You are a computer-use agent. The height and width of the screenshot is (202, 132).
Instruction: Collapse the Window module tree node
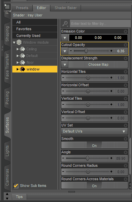pyautogui.click(x=14, y=43)
